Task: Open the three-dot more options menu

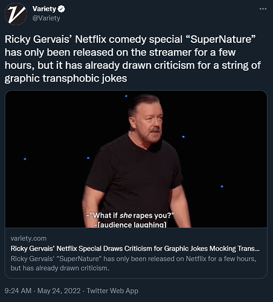Action: [x=263, y=9]
